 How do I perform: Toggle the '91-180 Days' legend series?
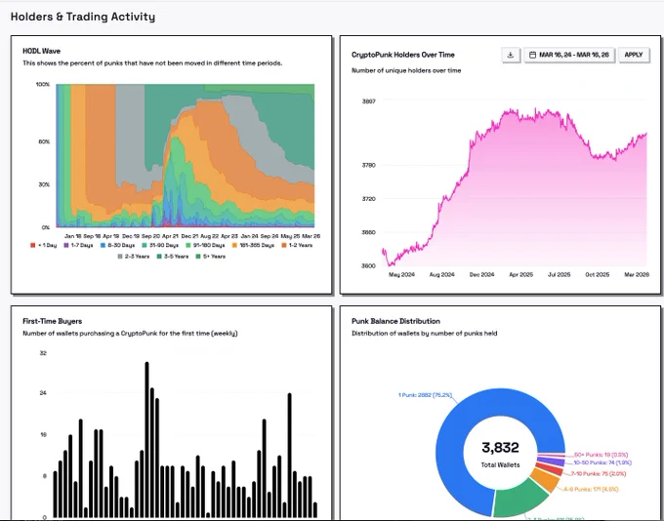click(205, 246)
